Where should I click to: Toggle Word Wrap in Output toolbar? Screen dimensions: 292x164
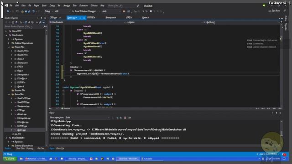coord(130,118)
